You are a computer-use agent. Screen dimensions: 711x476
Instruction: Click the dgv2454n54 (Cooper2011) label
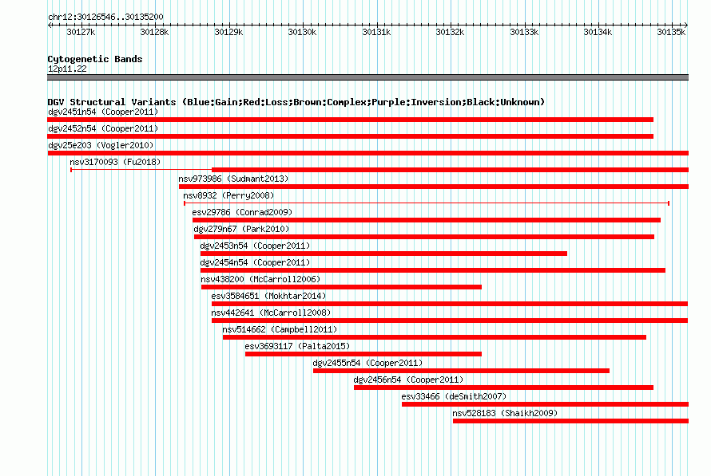click(255, 262)
